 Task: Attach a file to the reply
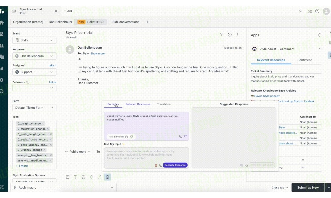tap(91, 177)
